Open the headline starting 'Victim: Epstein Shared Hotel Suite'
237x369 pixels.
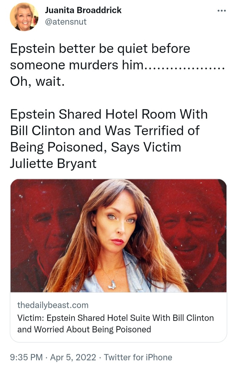tap(116, 318)
